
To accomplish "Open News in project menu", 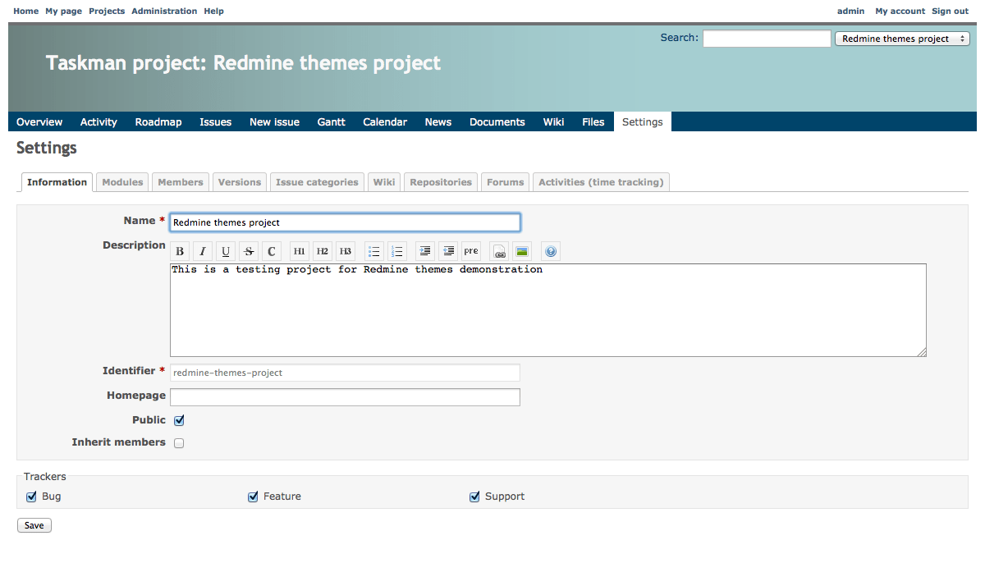I will pos(438,122).
